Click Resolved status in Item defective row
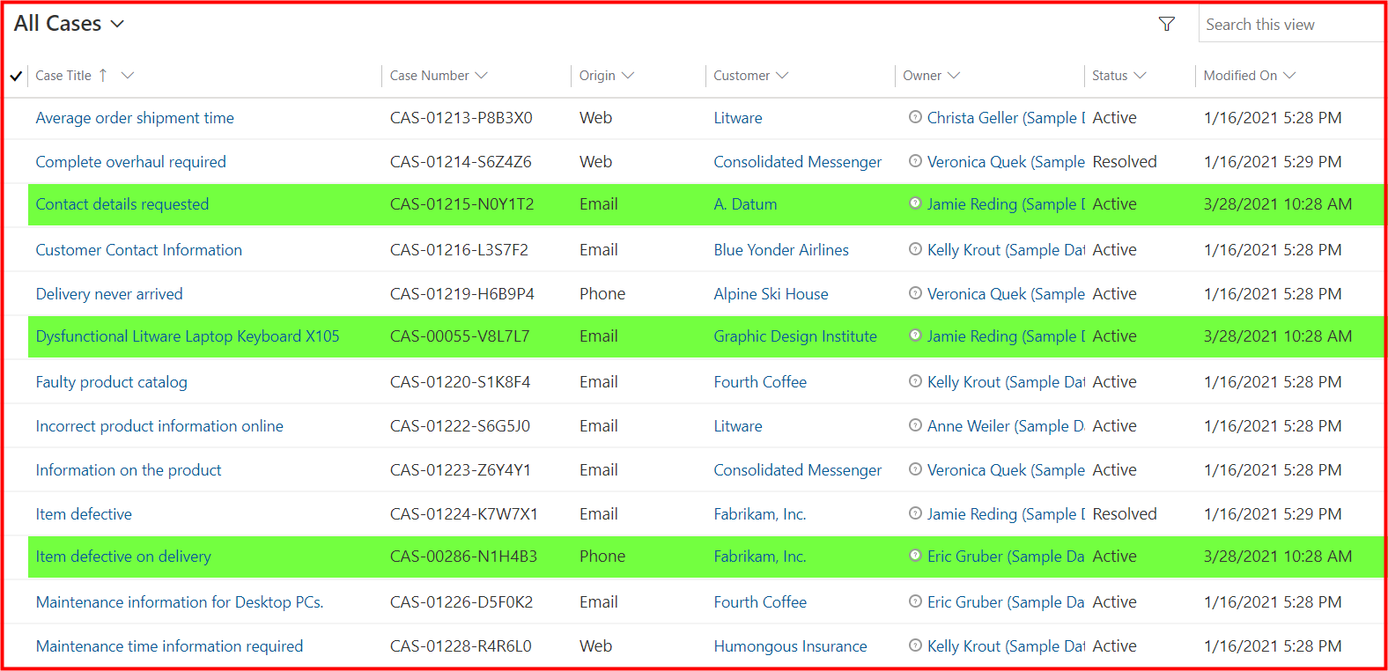This screenshot has width=1388, height=671. (x=1125, y=514)
